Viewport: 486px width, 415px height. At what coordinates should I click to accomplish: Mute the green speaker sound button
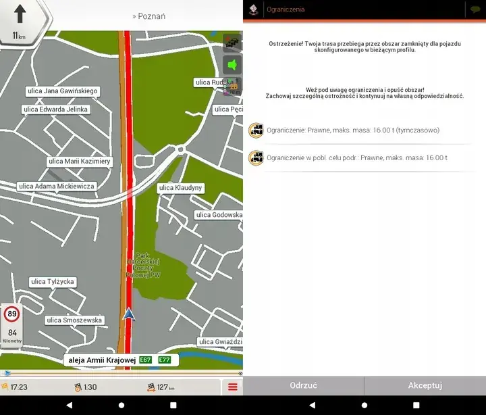click(232, 66)
